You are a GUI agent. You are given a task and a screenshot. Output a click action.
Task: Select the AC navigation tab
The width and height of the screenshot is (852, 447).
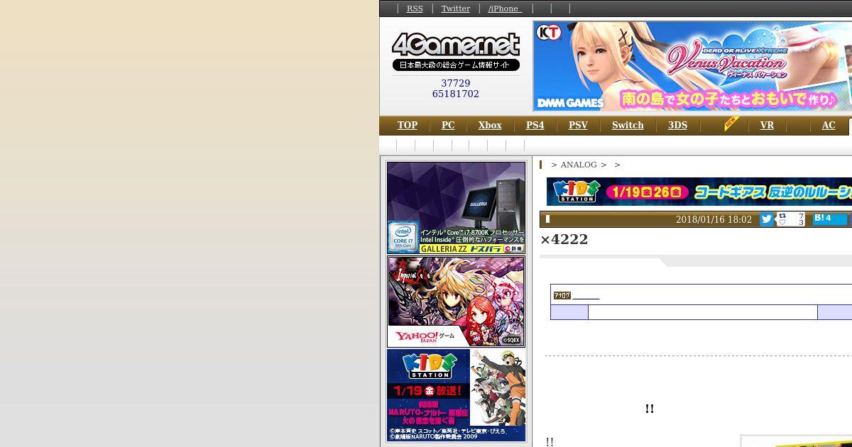pyautogui.click(x=829, y=125)
